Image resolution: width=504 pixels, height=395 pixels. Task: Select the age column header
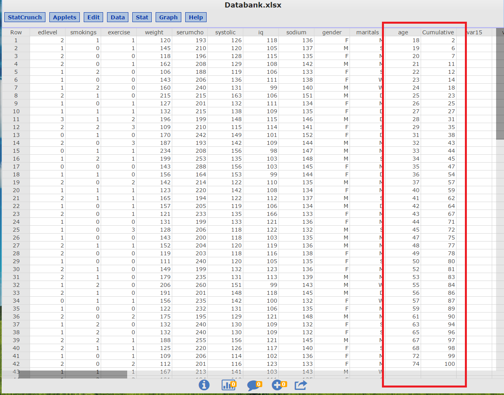point(403,32)
